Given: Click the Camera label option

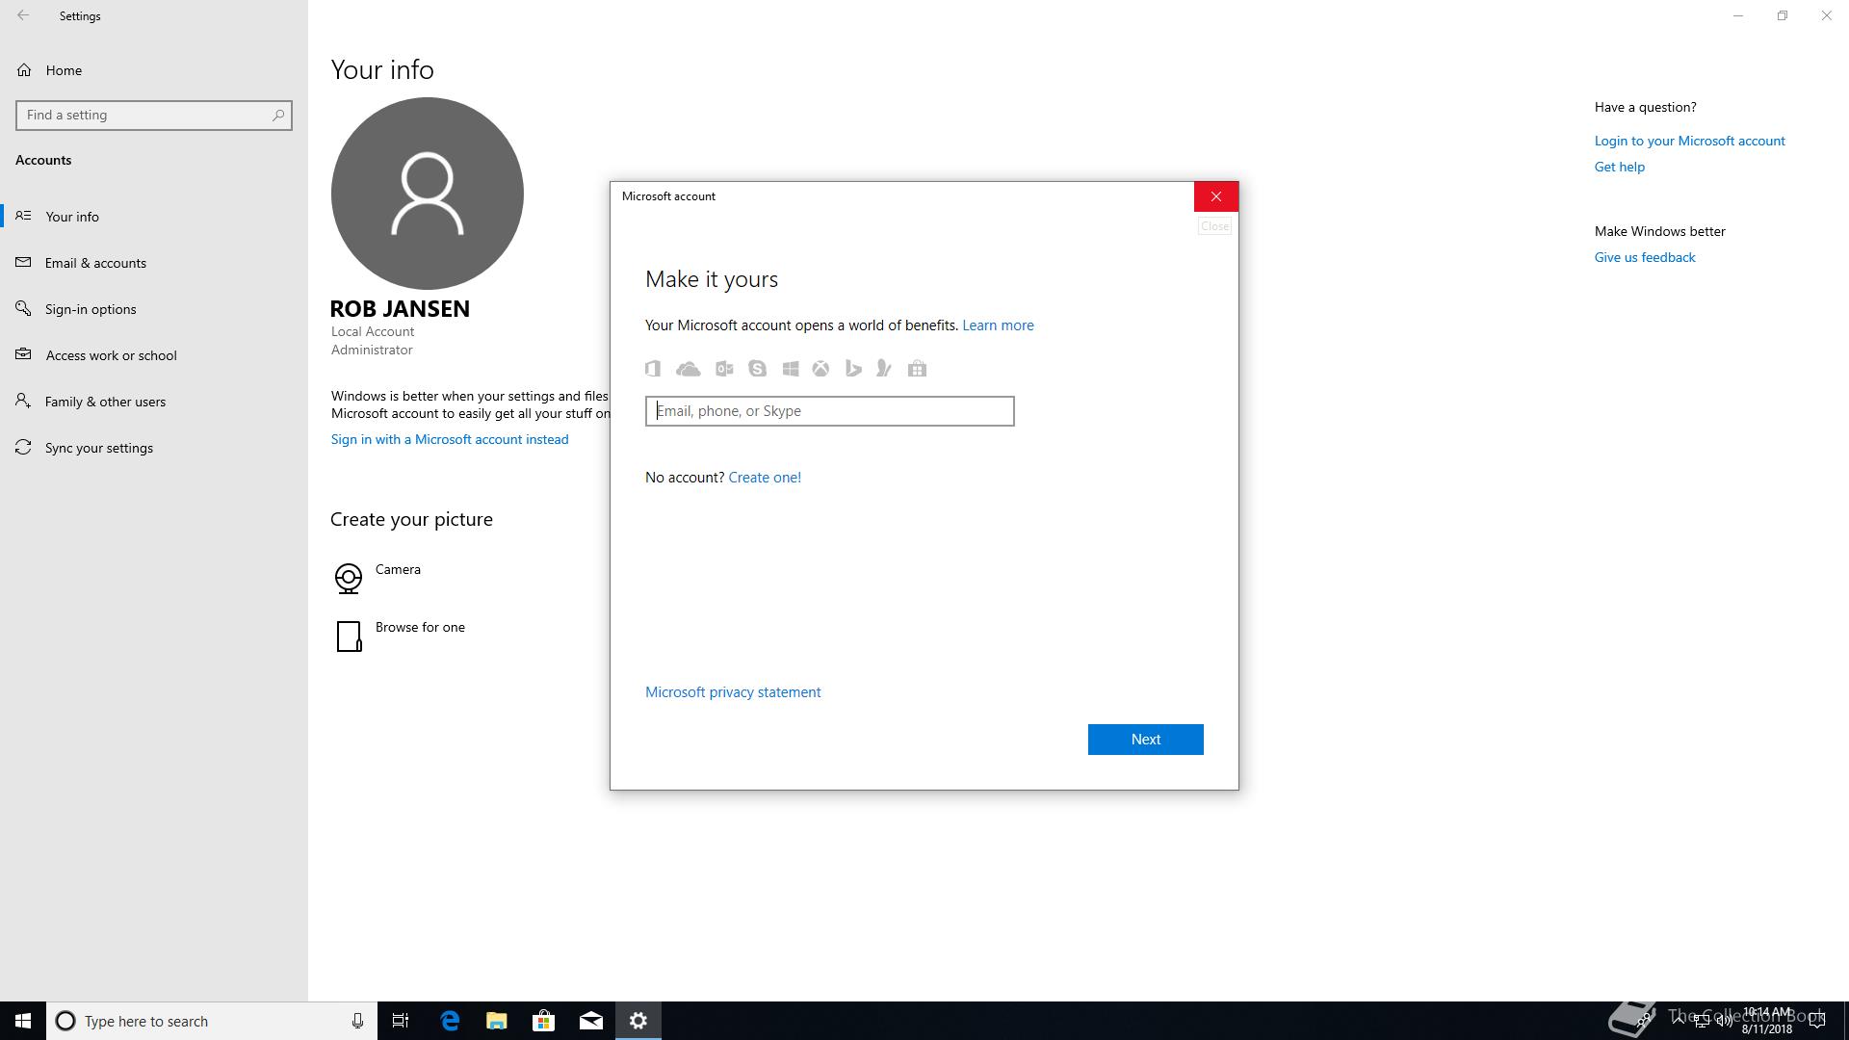Looking at the screenshot, I should [x=398, y=569].
